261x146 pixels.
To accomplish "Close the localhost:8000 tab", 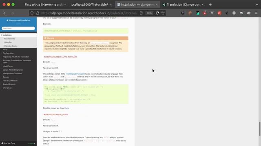I will click(x=111, y=4).
